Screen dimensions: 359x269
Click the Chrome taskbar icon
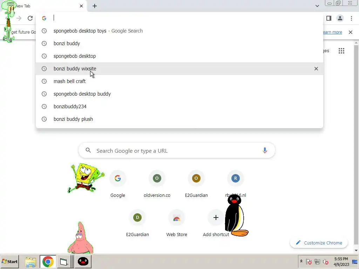48,262
